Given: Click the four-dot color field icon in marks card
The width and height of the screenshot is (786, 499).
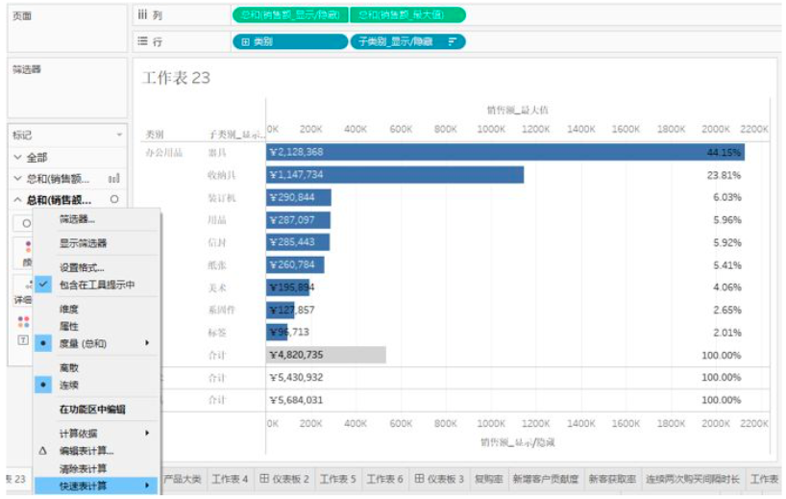Looking at the screenshot, I should [x=23, y=321].
